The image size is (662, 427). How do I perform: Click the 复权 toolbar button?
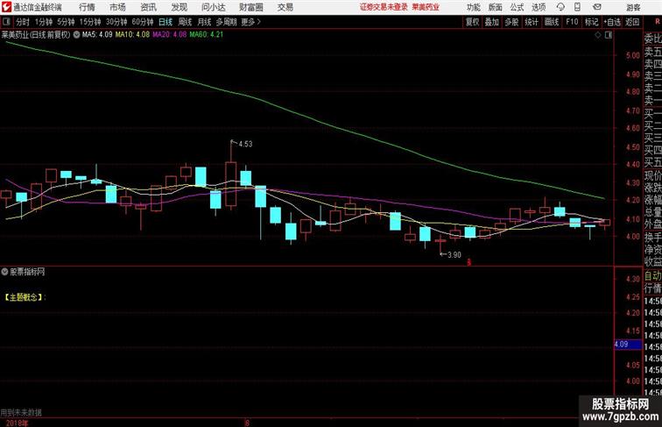click(x=473, y=22)
